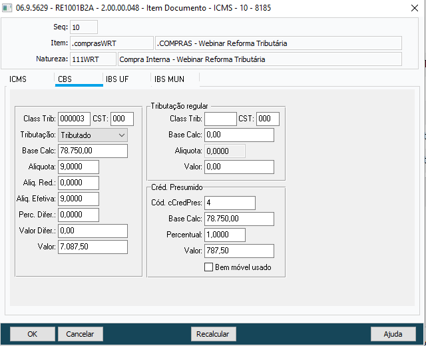Screen dimensions: 426x346
Task: Select the CBS tab
Action: (x=79, y=79)
